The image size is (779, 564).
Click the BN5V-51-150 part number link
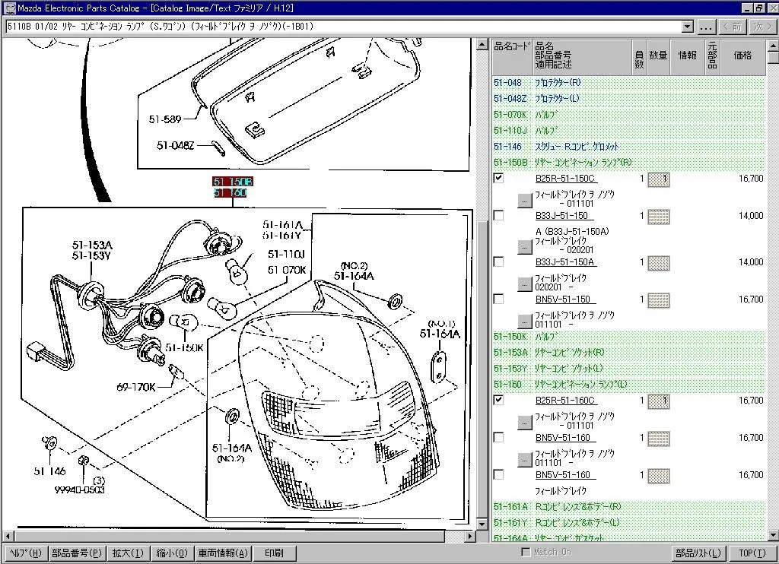pyautogui.click(x=564, y=299)
